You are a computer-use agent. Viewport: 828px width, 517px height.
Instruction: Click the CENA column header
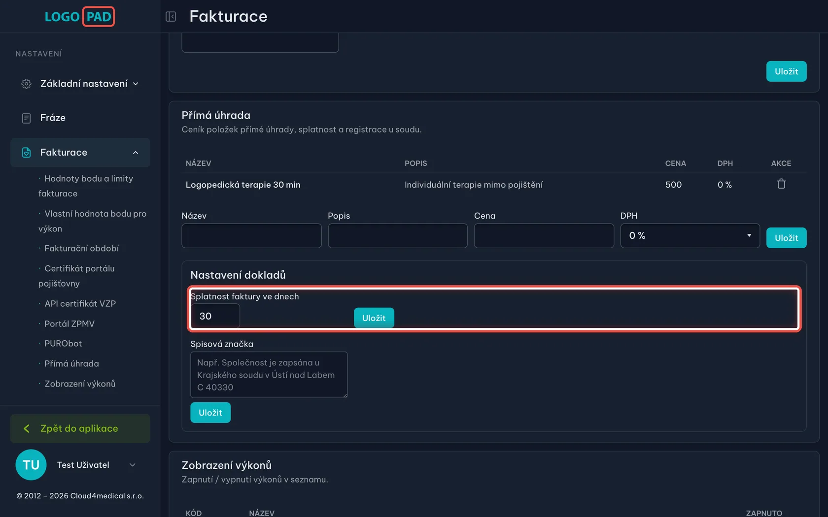pyautogui.click(x=676, y=163)
